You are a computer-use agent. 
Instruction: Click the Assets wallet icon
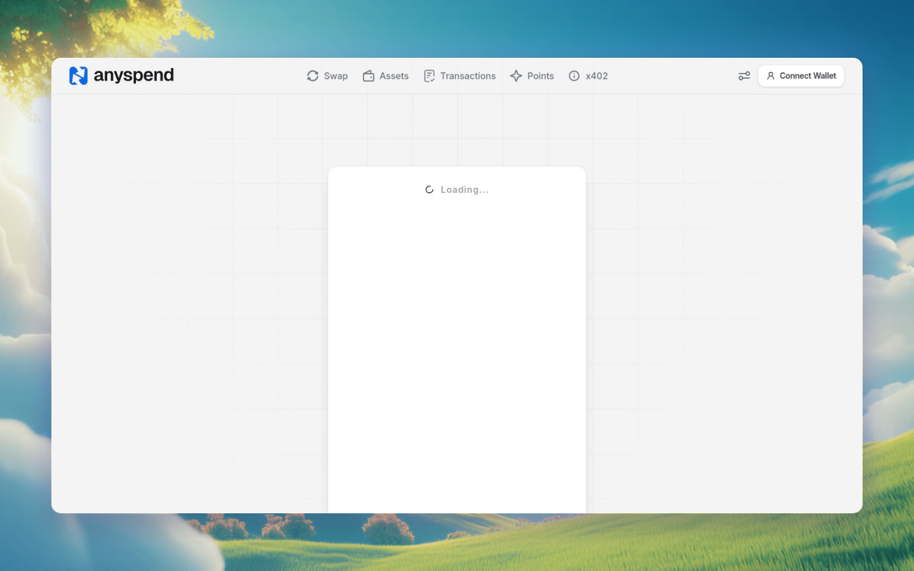coord(368,76)
